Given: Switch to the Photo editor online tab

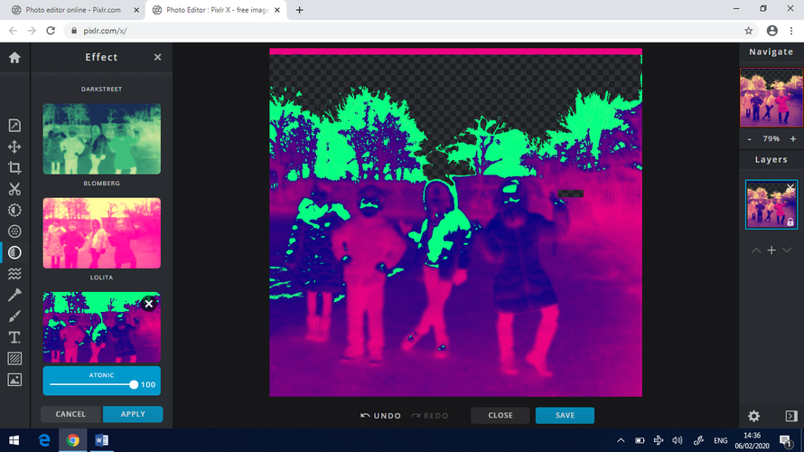Looking at the screenshot, I should pos(72,10).
